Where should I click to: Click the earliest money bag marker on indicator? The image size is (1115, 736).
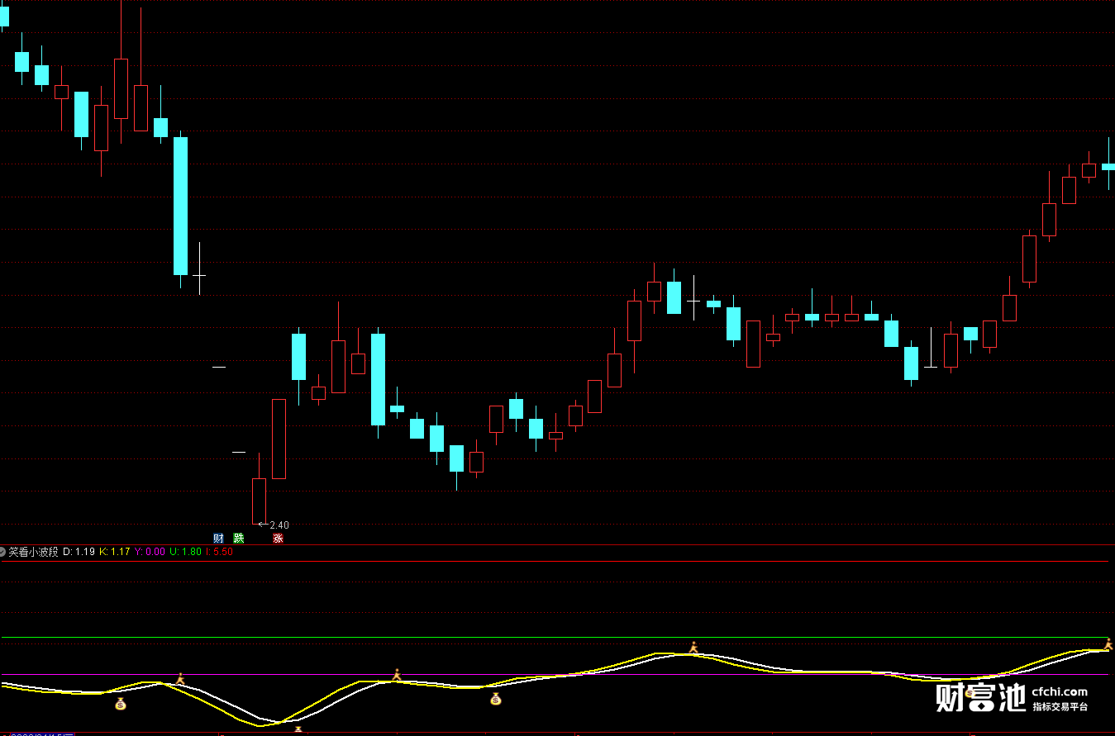pos(121,704)
